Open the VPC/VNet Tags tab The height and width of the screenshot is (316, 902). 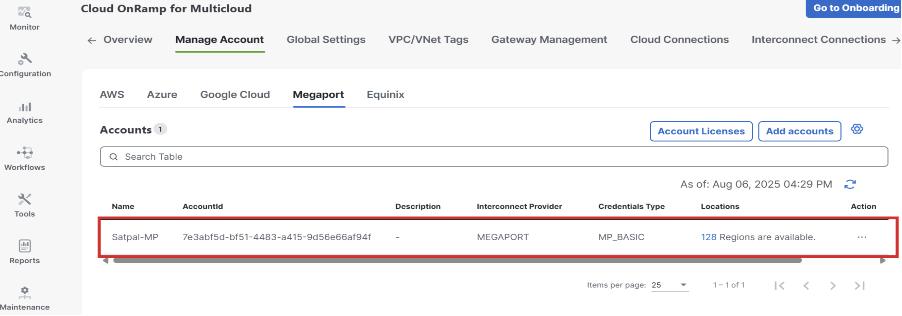[x=428, y=40]
